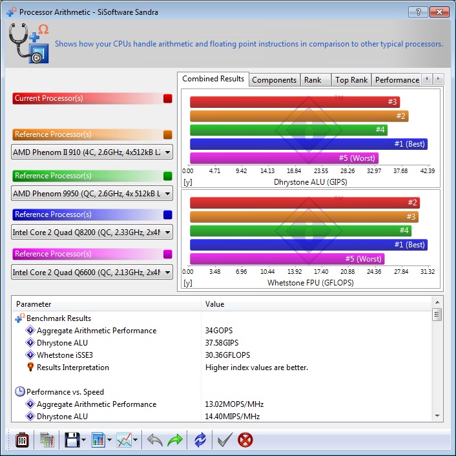This screenshot has width=456, height=456.
Task: Click the results list scroll up arrow
Action: point(437,302)
